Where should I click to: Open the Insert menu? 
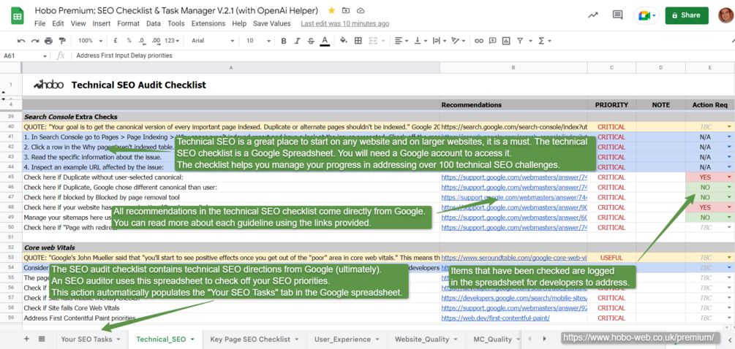tap(102, 23)
